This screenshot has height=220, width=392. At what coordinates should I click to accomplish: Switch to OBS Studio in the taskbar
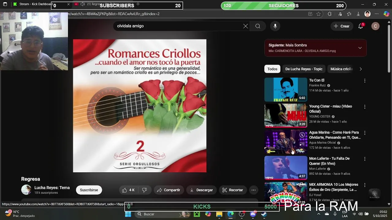(242, 214)
